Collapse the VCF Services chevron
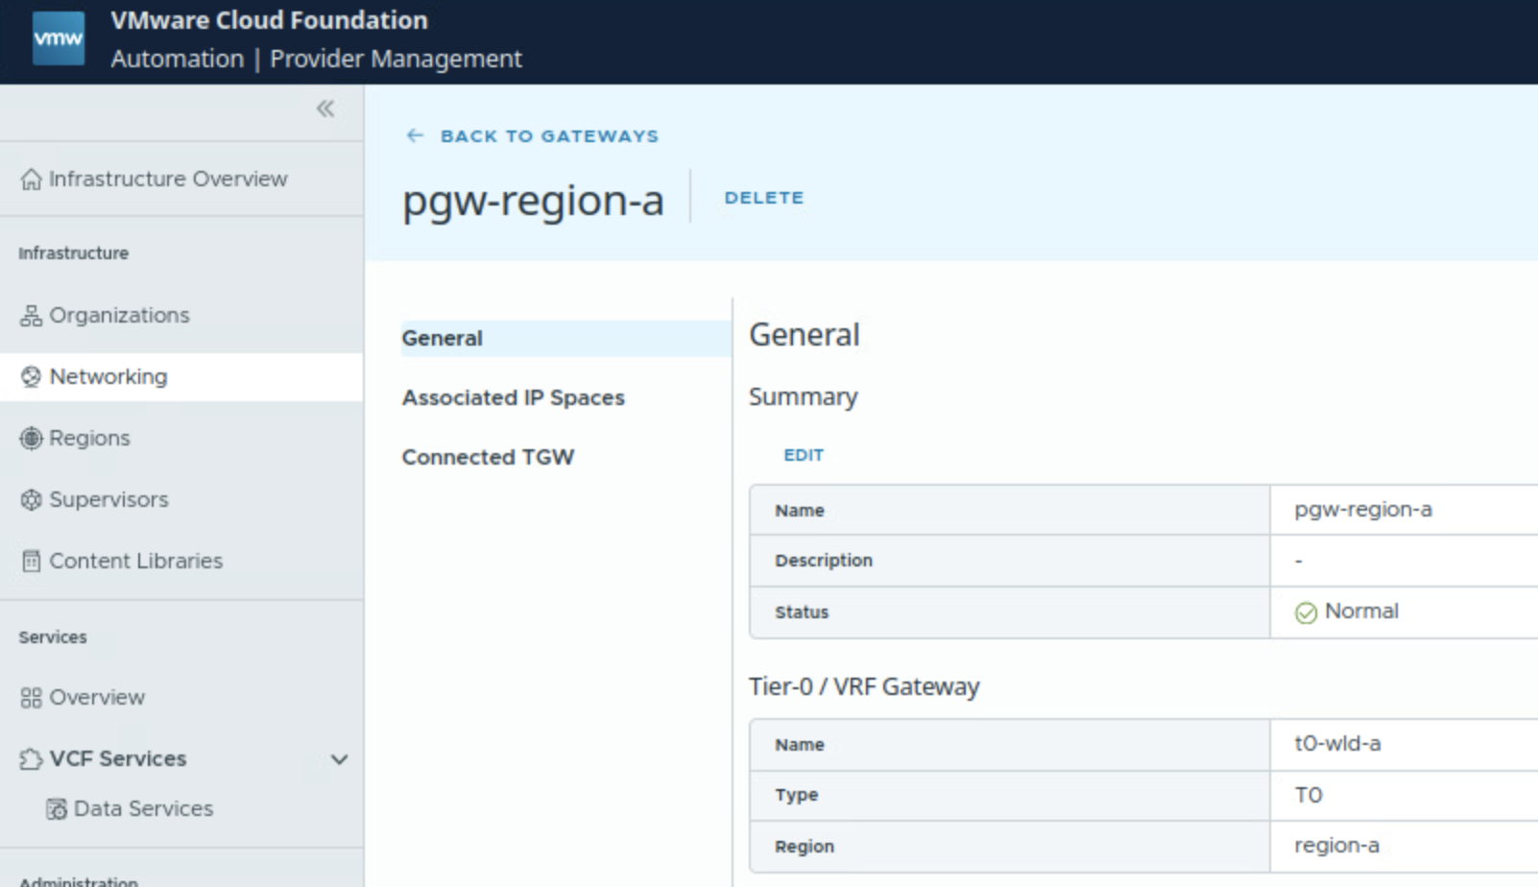The width and height of the screenshot is (1538, 887). coord(339,759)
